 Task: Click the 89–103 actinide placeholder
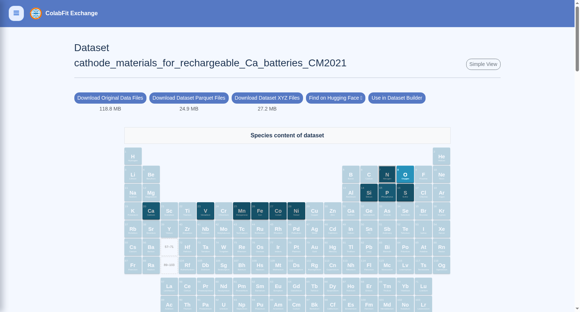click(x=169, y=265)
